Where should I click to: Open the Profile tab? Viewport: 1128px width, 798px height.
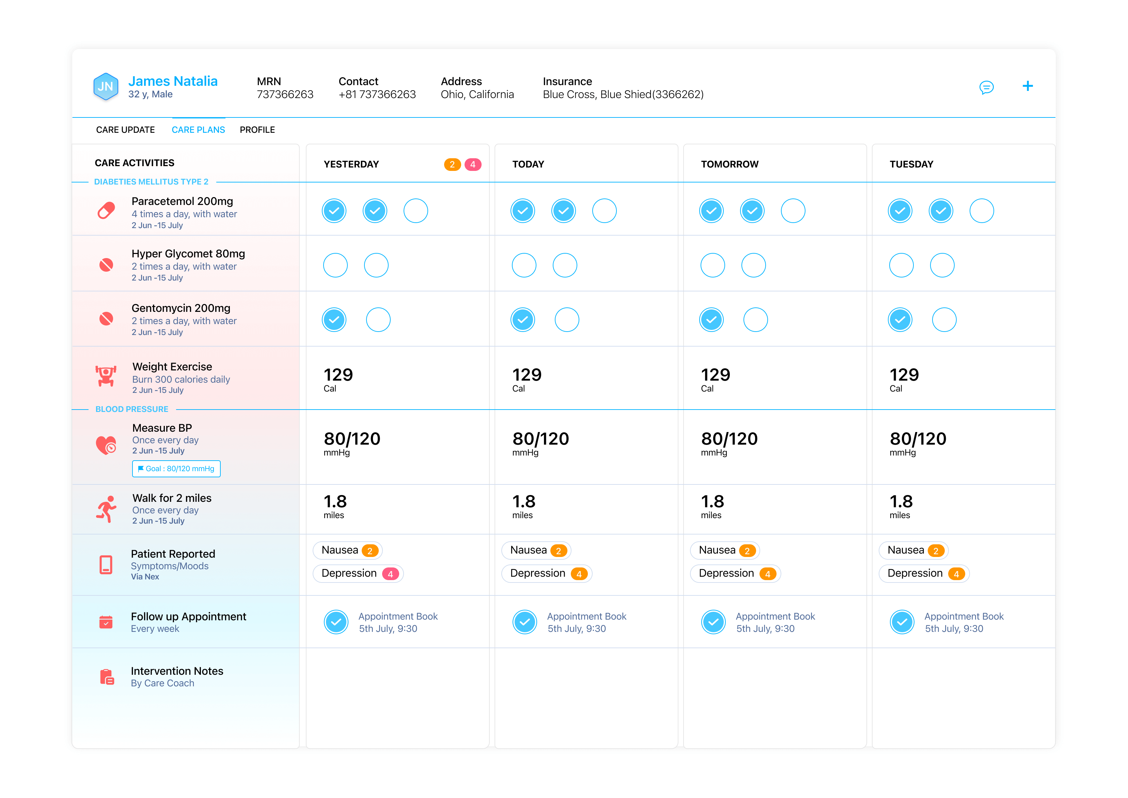[x=257, y=130]
